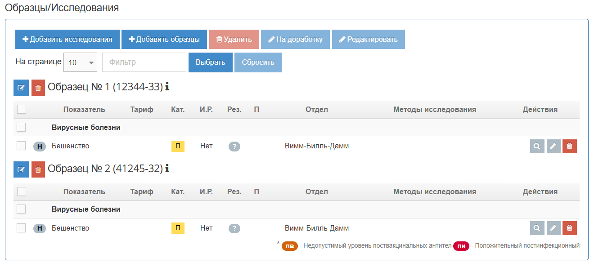Viewport: 594px width, 267px height.
Task: Click the yellow П category badge in Образец № 1
Action: pos(178,146)
